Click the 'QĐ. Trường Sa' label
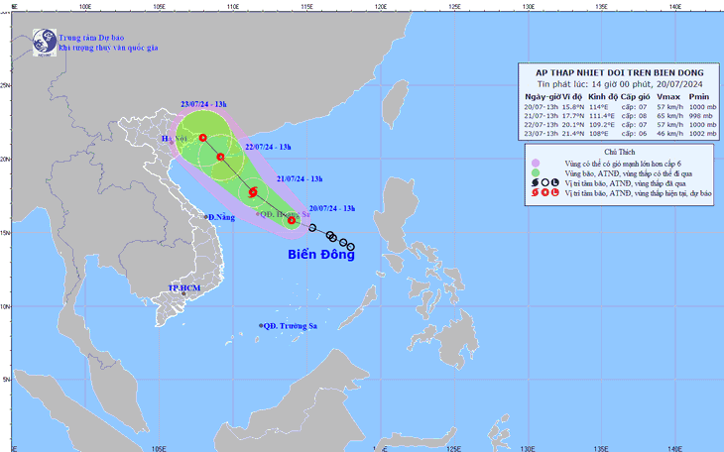This screenshot has height=452, width=724. pyautogui.click(x=291, y=326)
